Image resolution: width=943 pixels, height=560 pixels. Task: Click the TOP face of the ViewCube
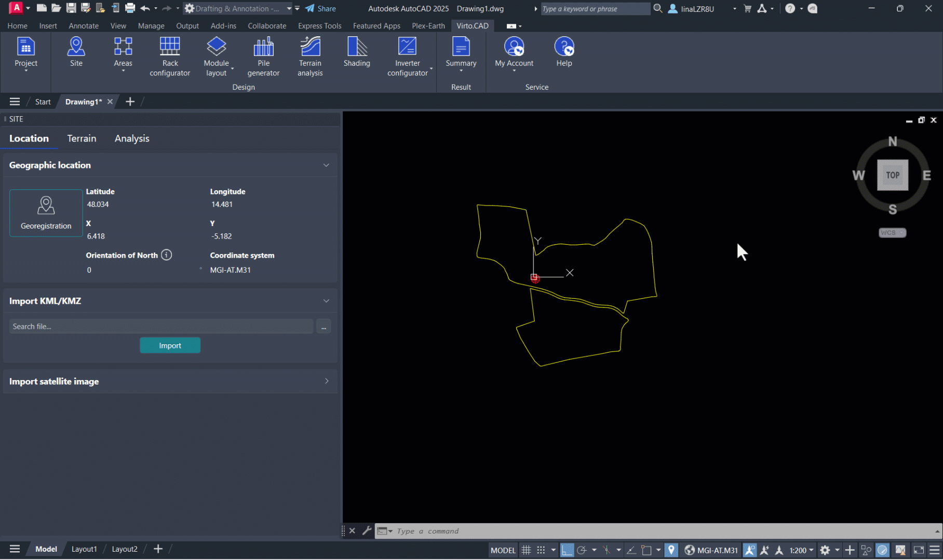[x=893, y=175]
